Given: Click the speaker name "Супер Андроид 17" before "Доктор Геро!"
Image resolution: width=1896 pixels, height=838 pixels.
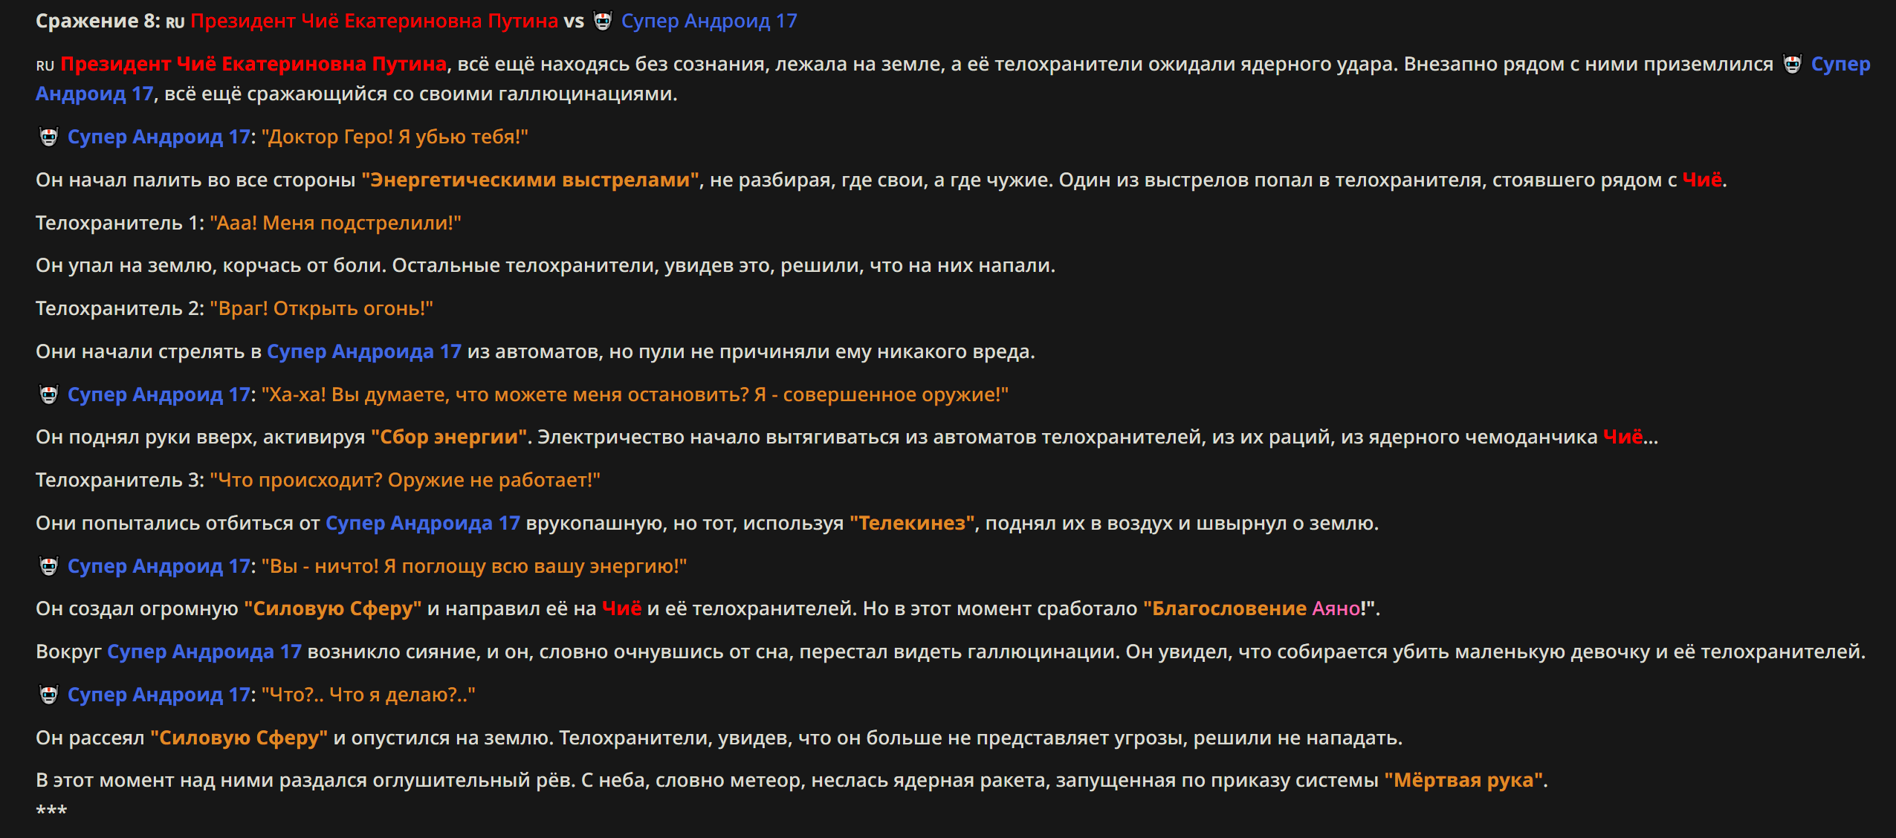Looking at the screenshot, I should pos(159,137).
